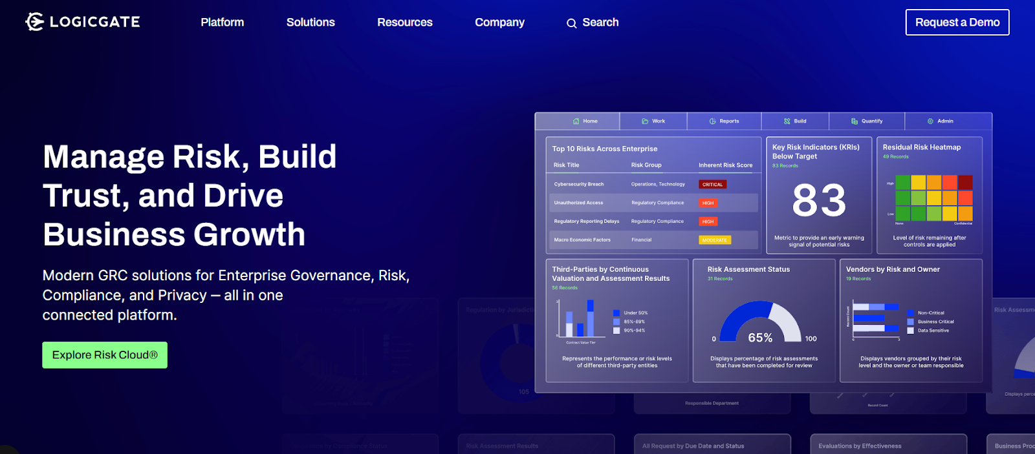Click the Evaluations by Effectiveness background card
Screen dimensions: 1035x454
(x=888, y=444)
